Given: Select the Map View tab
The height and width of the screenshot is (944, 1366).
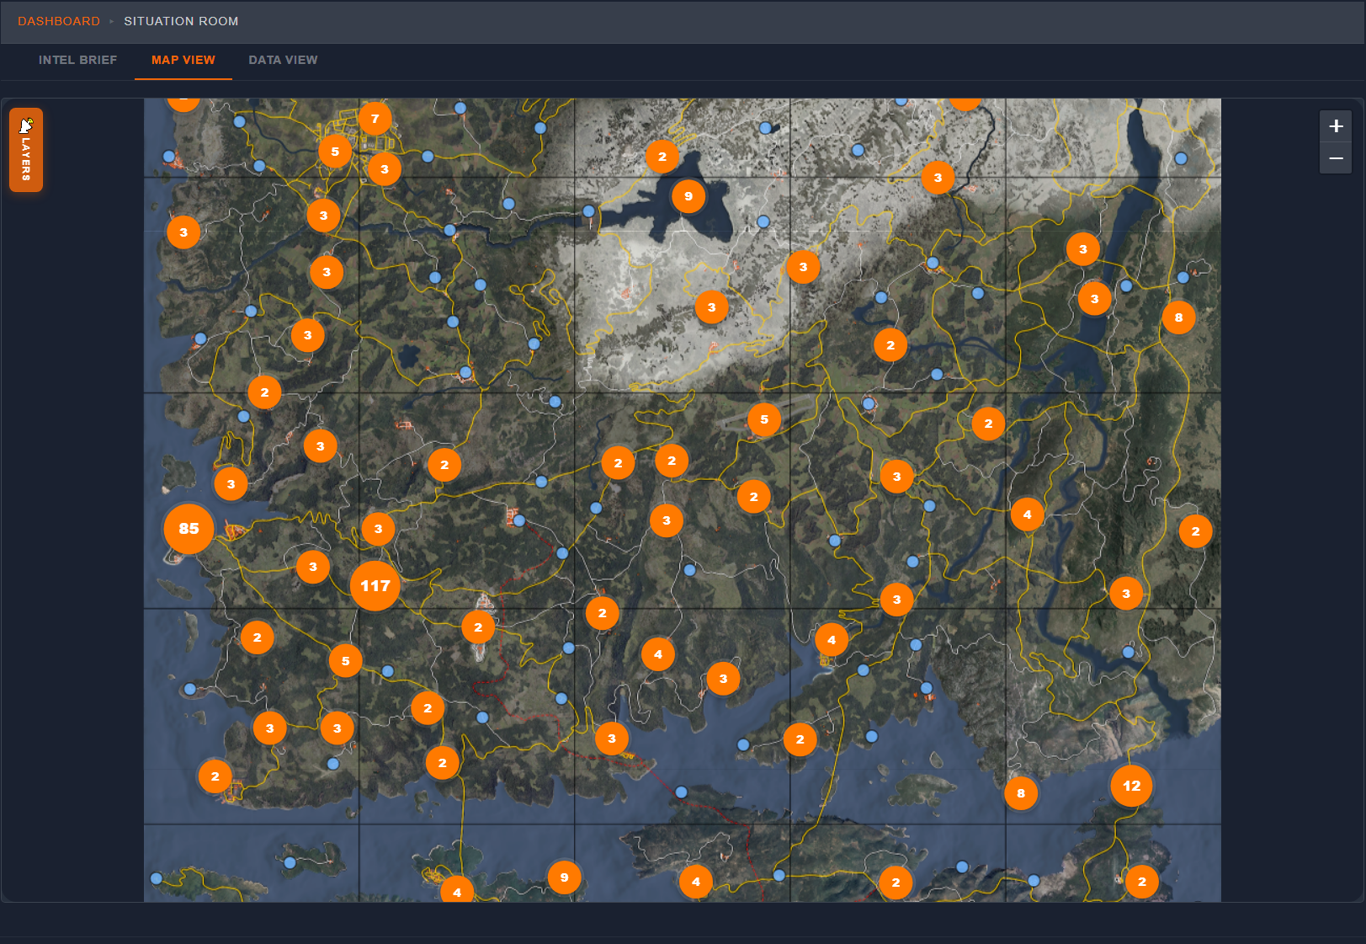Looking at the screenshot, I should click(183, 60).
